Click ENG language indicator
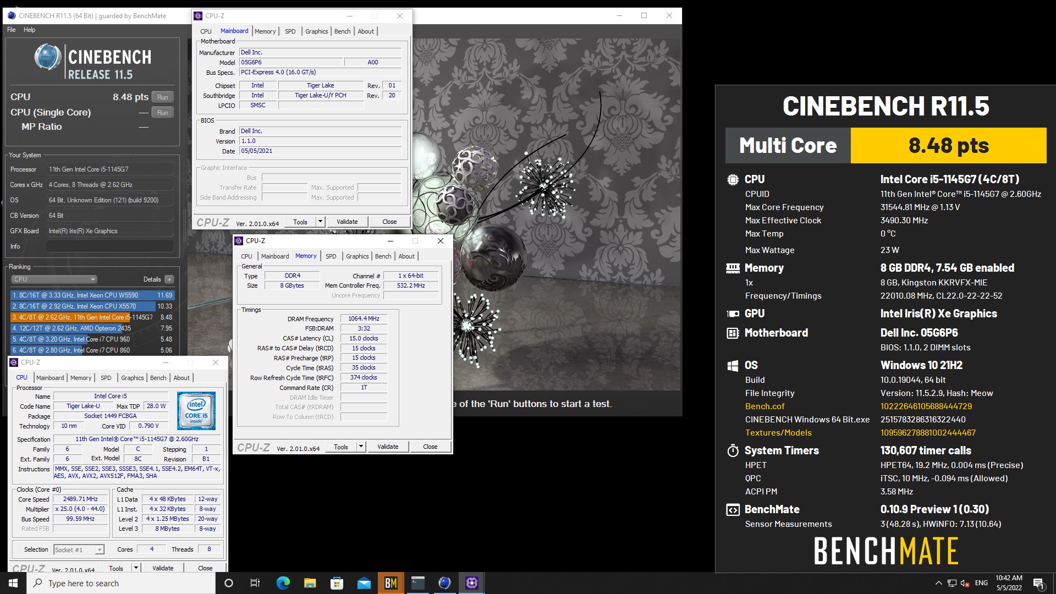 pos(981,583)
